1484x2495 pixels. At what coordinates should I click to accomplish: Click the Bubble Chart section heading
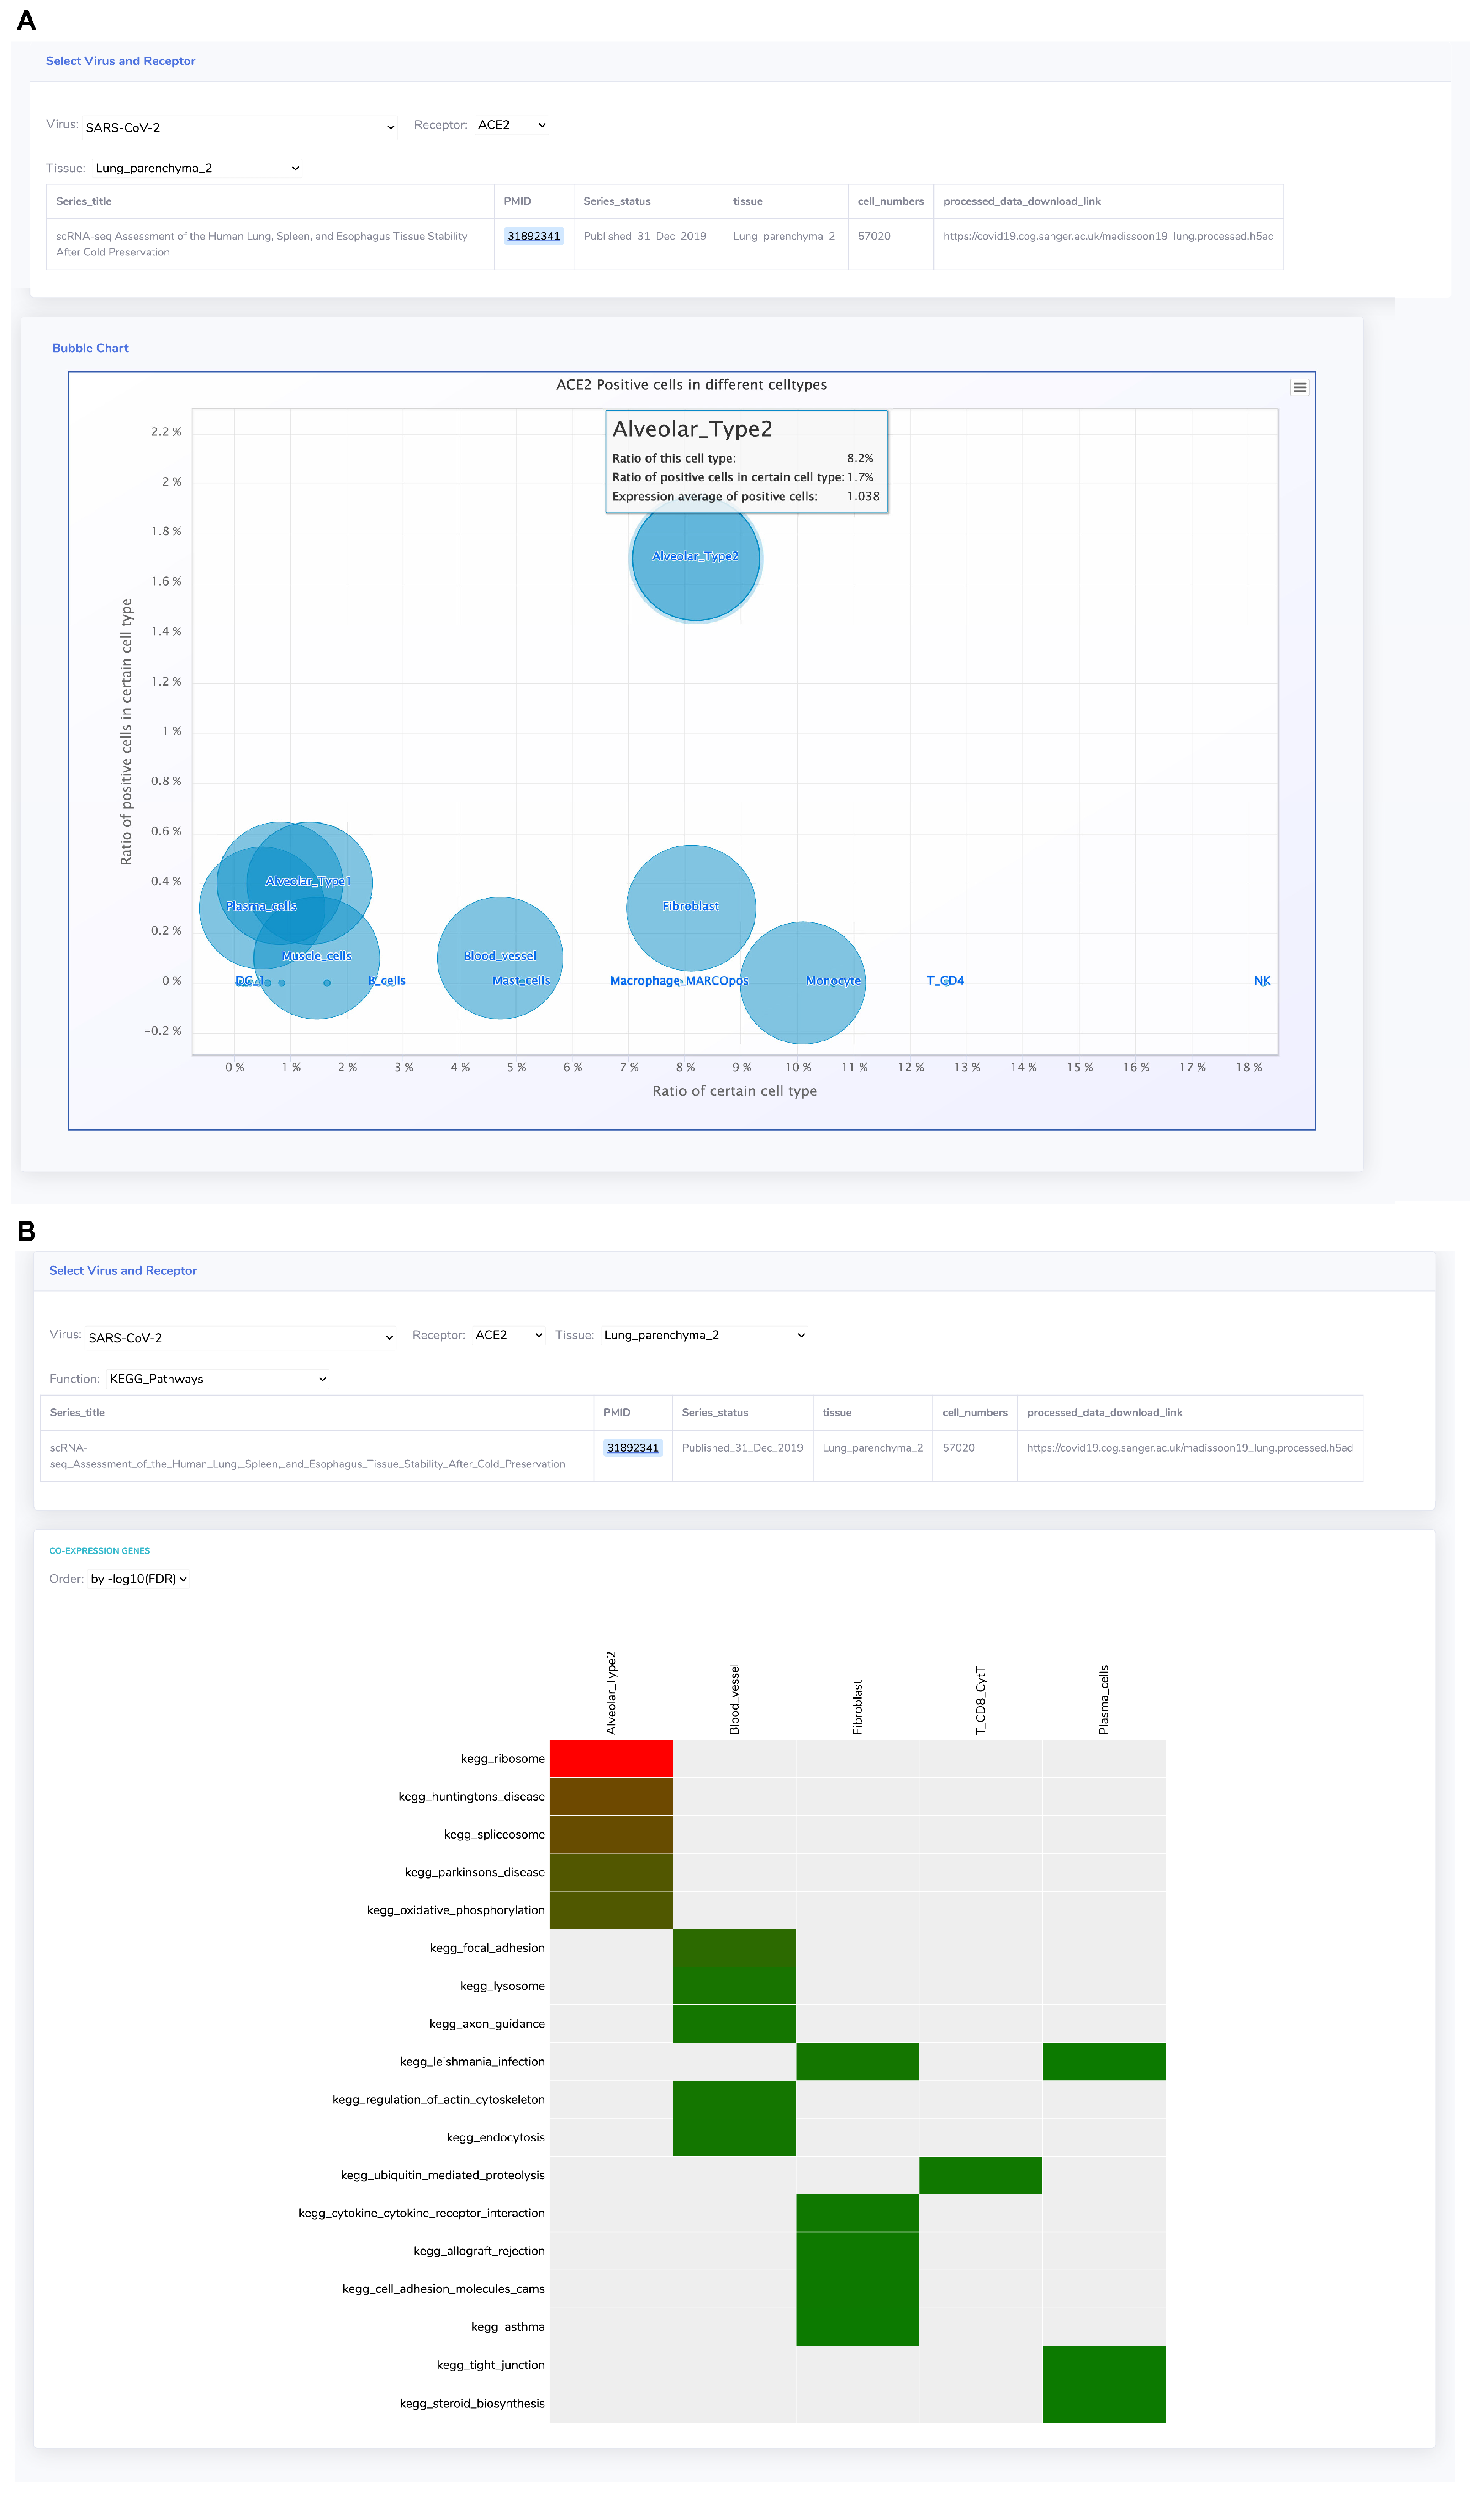pyautogui.click(x=90, y=348)
